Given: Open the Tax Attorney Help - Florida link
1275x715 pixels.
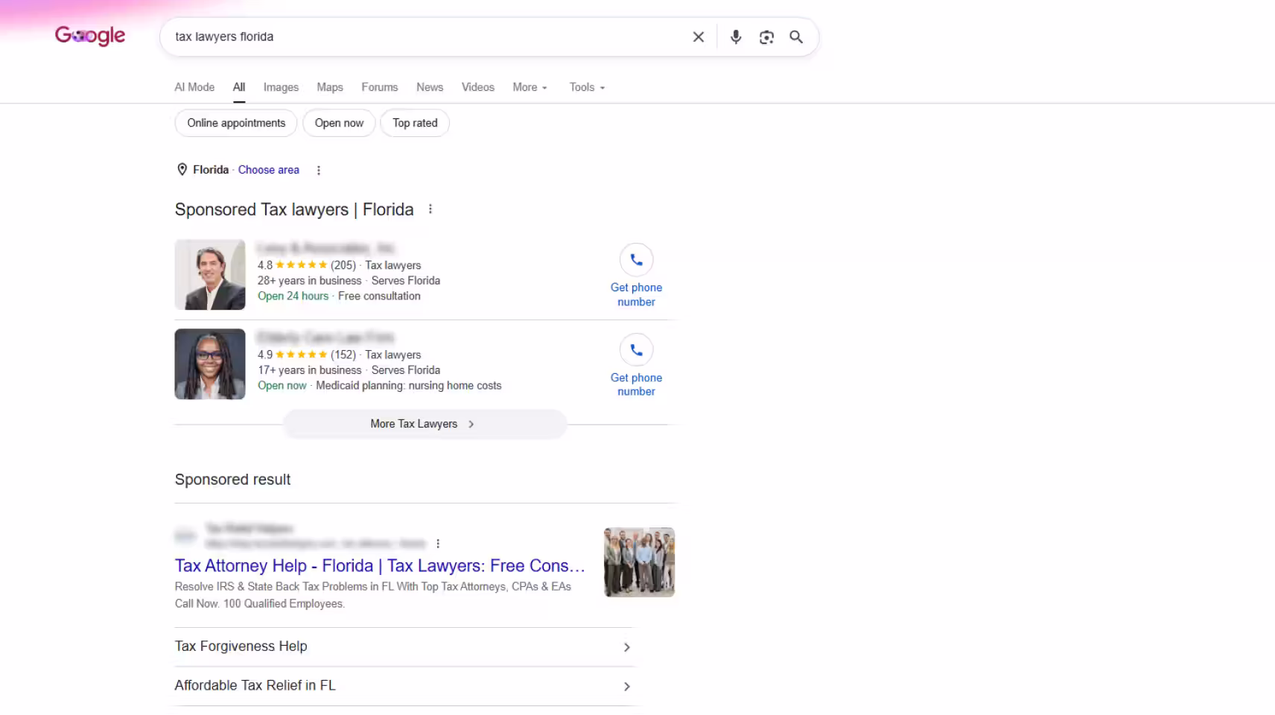Looking at the screenshot, I should pyautogui.click(x=380, y=565).
